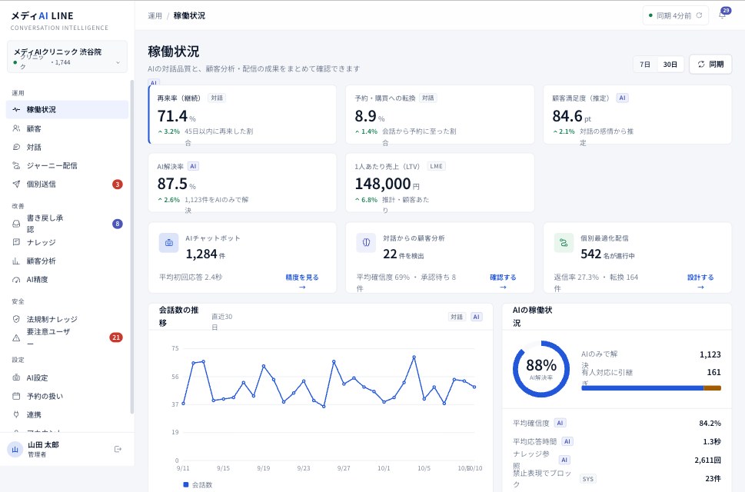Click the 連携 plug icon

coord(16,414)
